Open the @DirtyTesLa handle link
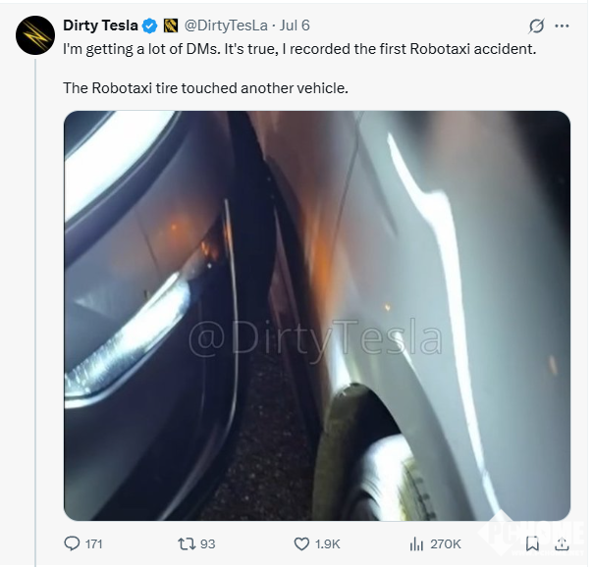 tap(223, 26)
